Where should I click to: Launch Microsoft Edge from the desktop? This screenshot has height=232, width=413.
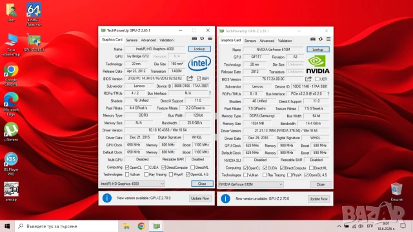[x=11, y=104]
